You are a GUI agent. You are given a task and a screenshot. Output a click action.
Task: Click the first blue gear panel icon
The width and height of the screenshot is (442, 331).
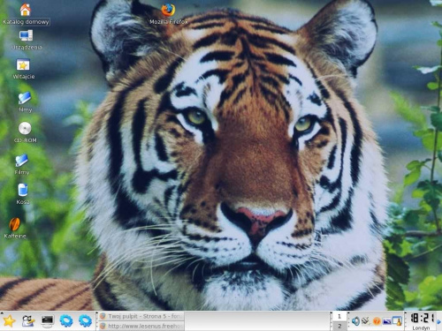66,321
